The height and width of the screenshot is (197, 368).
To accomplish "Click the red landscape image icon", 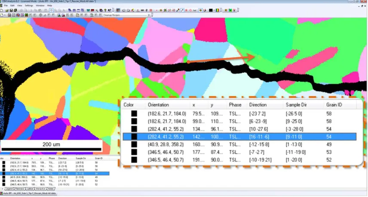I will tap(63, 15).
